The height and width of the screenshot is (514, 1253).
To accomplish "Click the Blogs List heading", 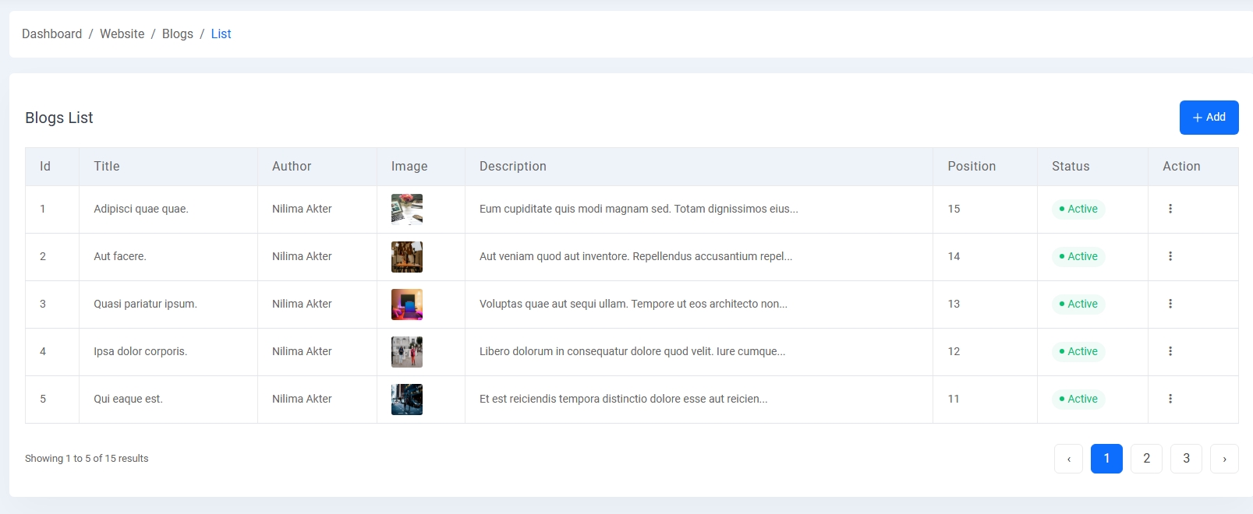I will point(59,118).
